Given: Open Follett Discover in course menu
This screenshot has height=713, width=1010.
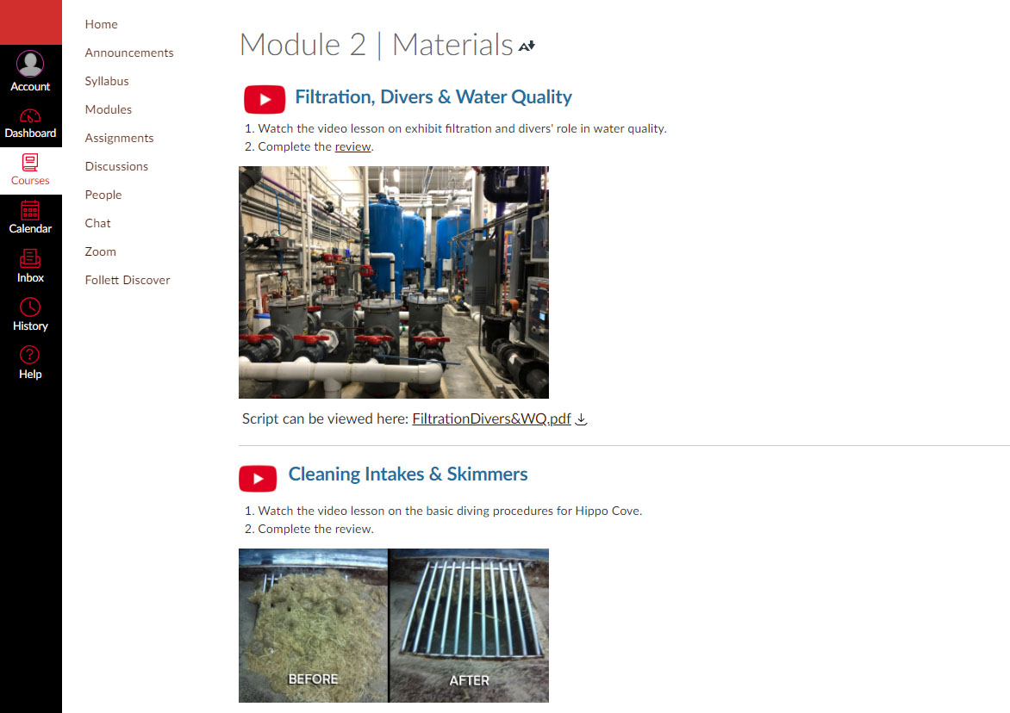Looking at the screenshot, I should (128, 280).
